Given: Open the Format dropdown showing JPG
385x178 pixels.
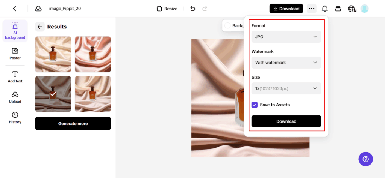Looking at the screenshot, I should pos(286,37).
